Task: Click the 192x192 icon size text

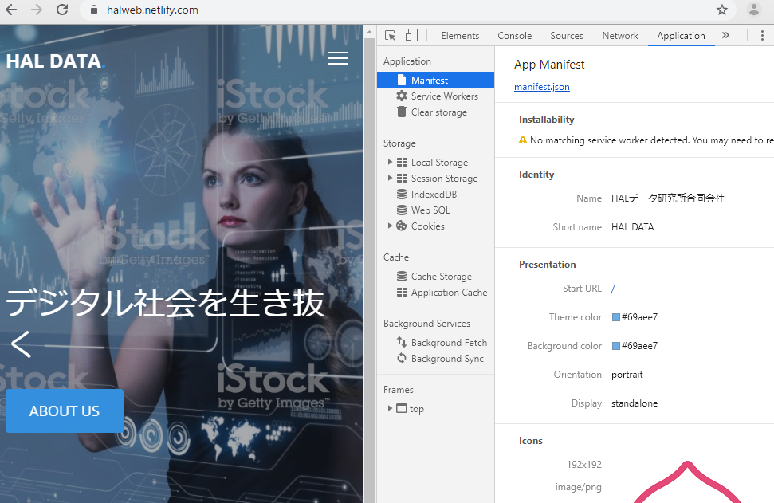Action: (584, 465)
